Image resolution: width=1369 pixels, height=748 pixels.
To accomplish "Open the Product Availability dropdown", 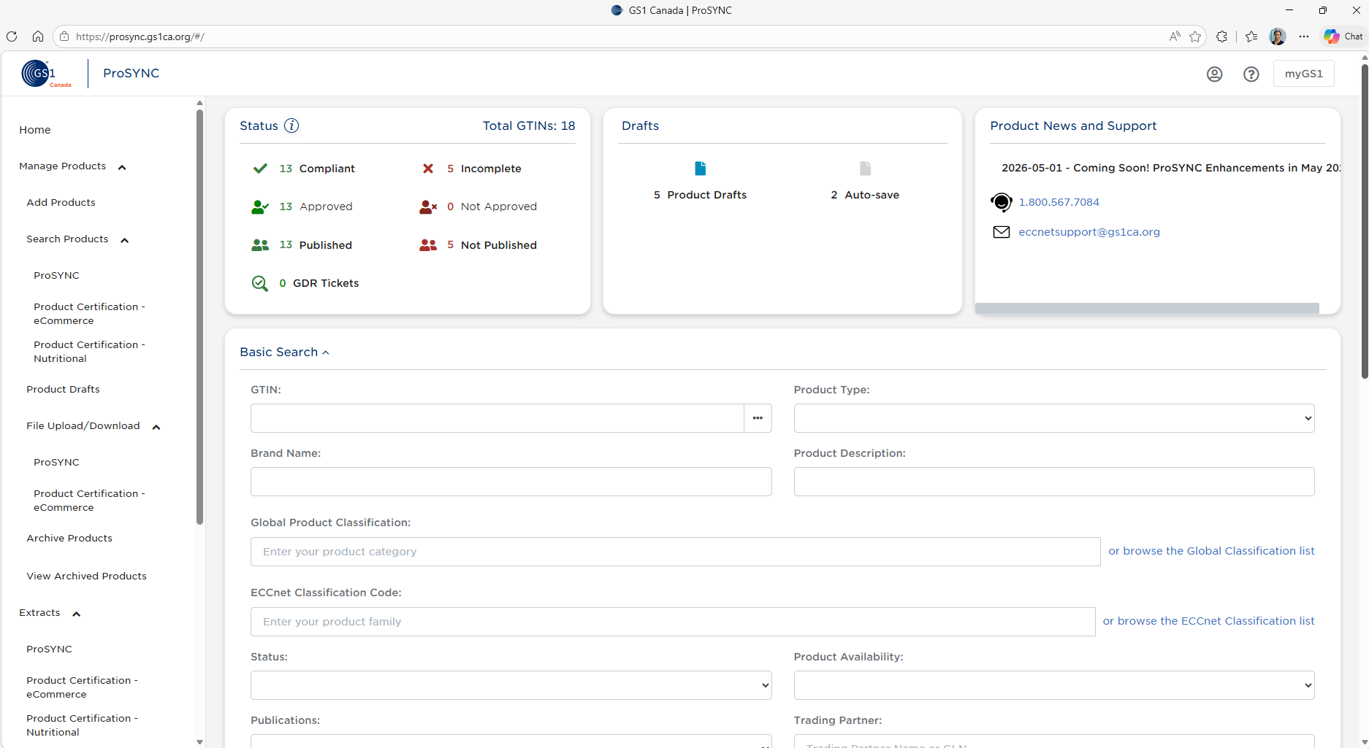I will click(x=1054, y=685).
